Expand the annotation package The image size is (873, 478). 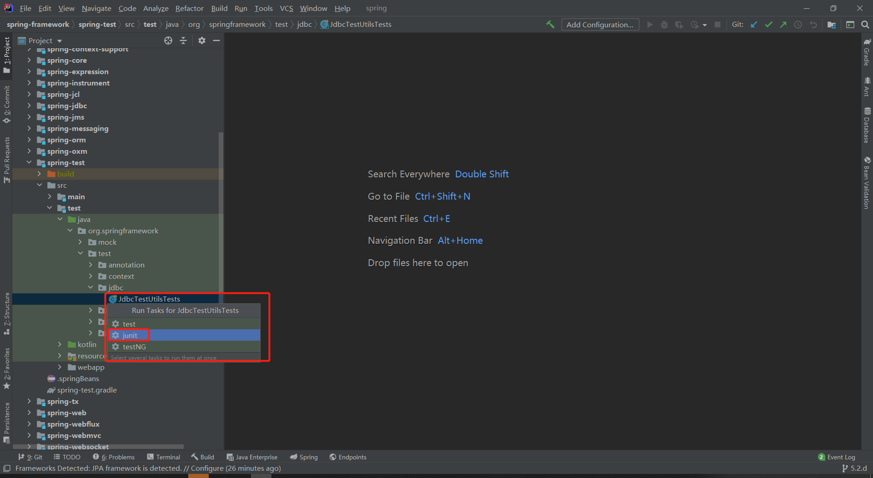click(90, 265)
